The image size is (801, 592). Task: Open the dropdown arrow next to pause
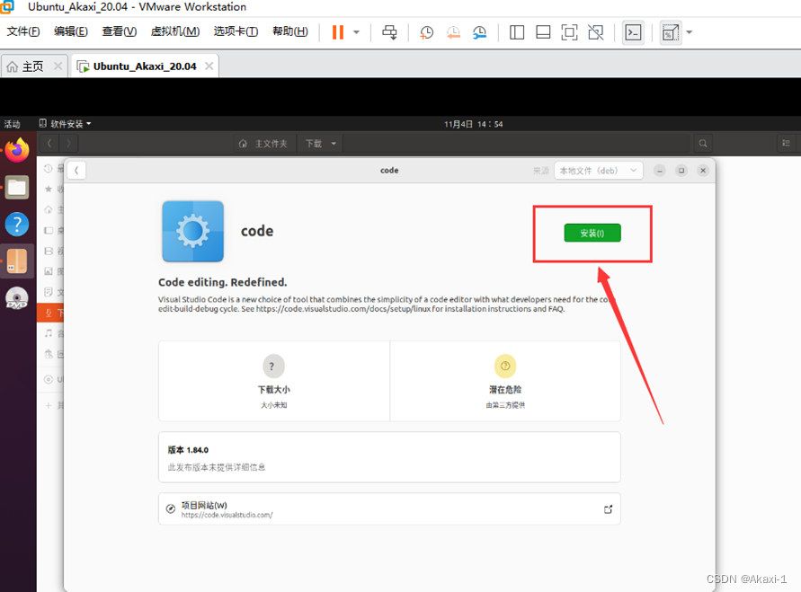pos(357,32)
